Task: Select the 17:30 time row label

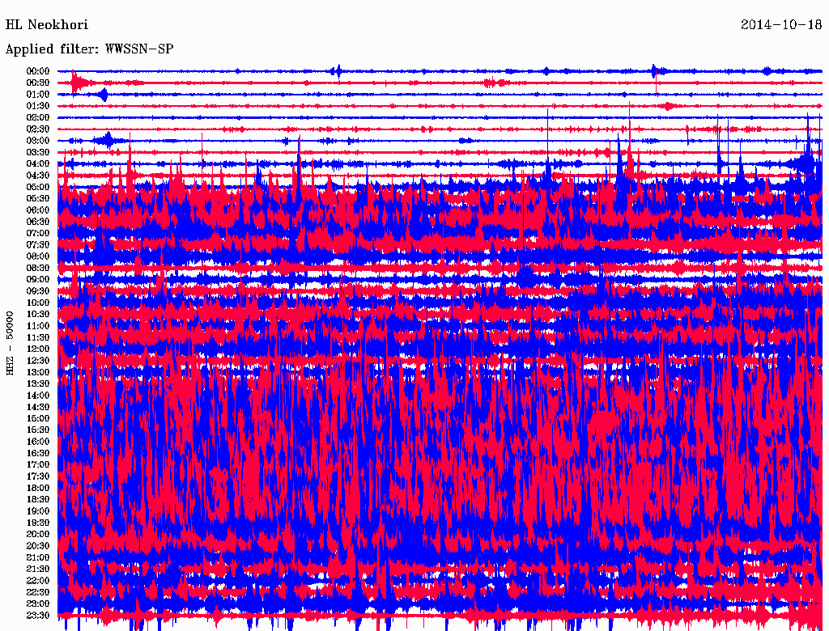Action: coord(38,476)
